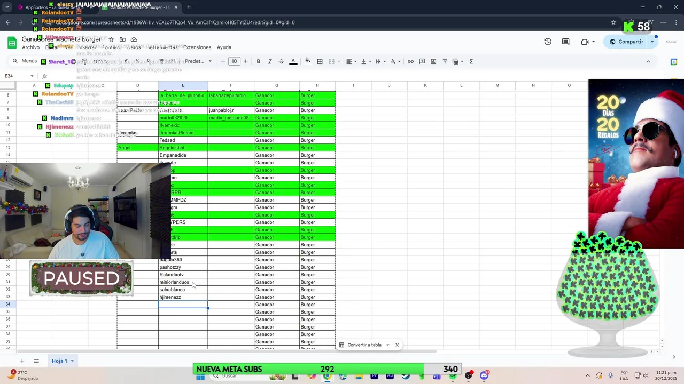Go to Google Sheets home logo
Viewport: 684px width, 384px height.
point(12,43)
